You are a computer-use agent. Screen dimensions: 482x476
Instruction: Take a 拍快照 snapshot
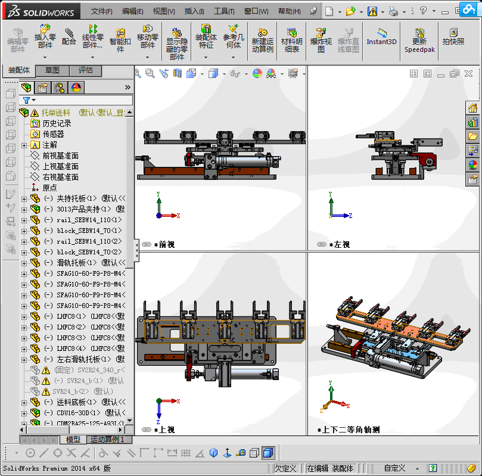[x=453, y=37]
